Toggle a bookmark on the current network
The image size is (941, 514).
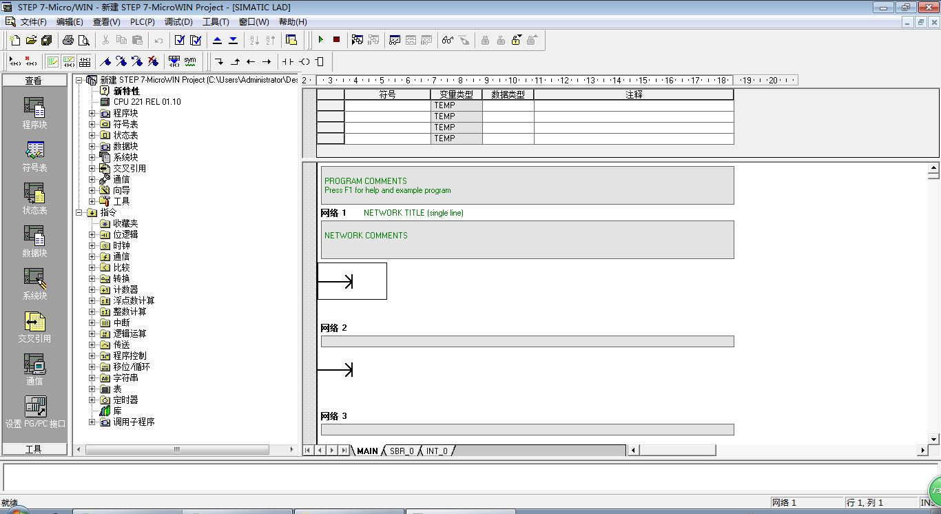click(x=105, y=61)
